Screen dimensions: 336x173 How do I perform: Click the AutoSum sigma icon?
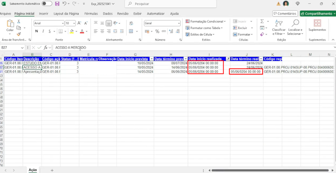click(x=262, y=22)
